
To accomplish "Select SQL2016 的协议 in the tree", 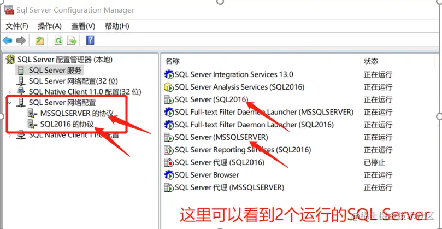I will pos(67,124).
